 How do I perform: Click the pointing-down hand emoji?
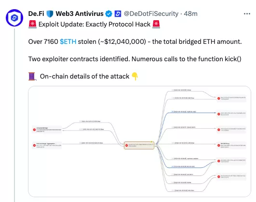135,77
